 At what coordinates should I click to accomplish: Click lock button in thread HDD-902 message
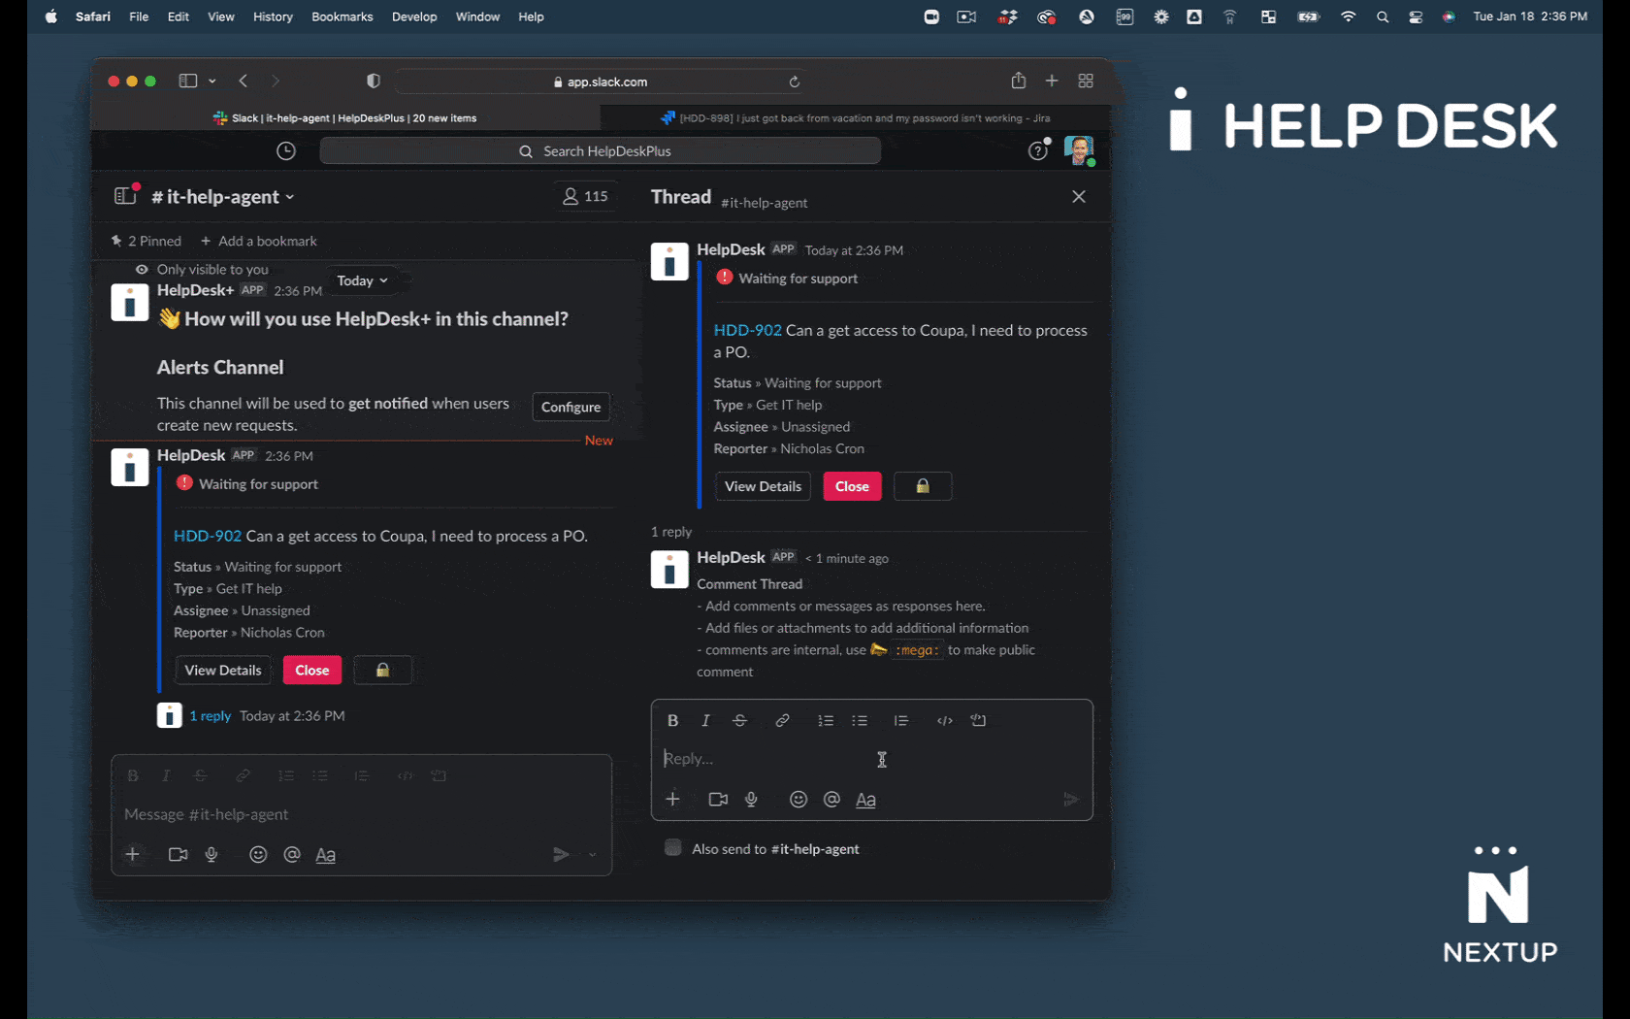pos(922,486)
